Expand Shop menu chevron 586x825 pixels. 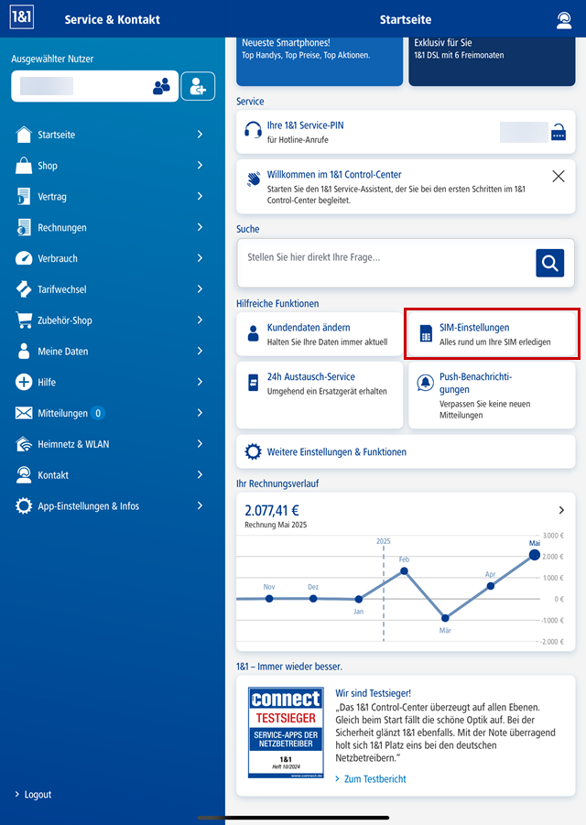[x=200, y=165]
